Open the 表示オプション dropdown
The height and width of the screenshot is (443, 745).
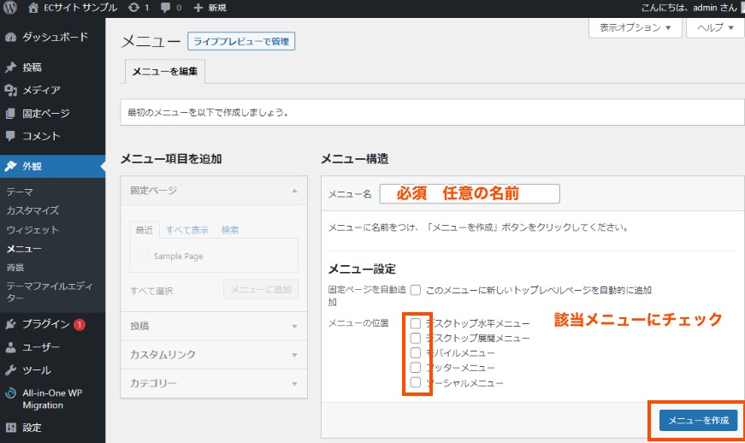click(x=636, y=28)
